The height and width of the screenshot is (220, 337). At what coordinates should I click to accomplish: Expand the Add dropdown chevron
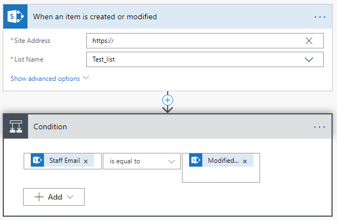[70, 197]
